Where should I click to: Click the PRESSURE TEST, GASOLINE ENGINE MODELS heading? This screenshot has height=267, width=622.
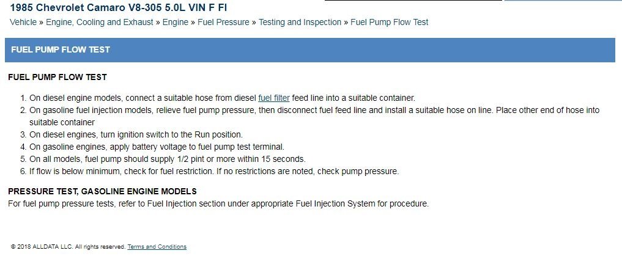pos(102,191)
